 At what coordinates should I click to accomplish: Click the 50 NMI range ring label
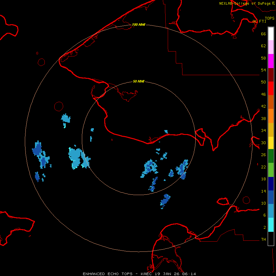click(x=139, y=81)
